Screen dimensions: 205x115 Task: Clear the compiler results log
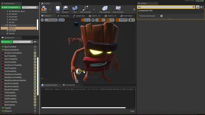[x=132, y=111]
